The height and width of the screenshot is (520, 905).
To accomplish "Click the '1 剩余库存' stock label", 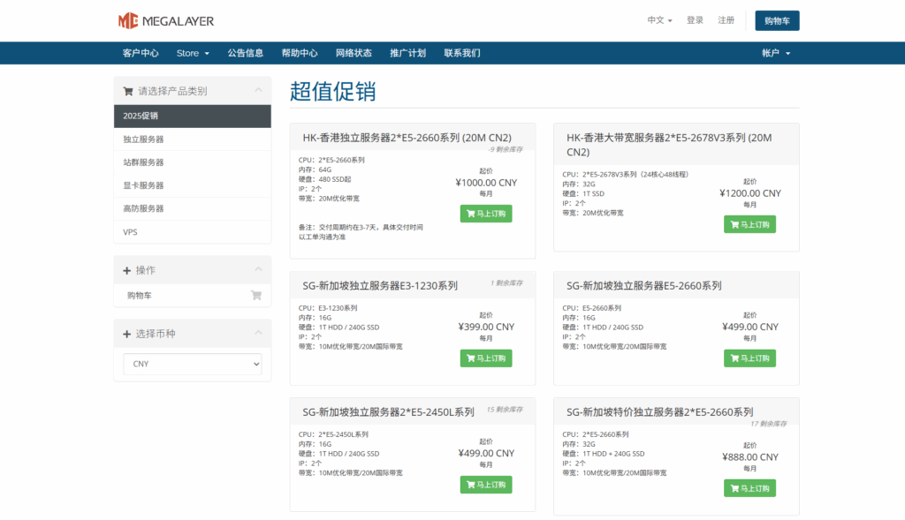I will (506, 283).
